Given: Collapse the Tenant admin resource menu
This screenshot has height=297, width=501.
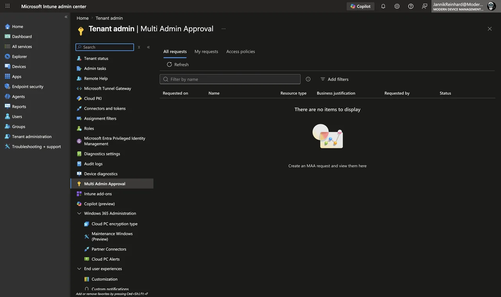Looking at the screenshot, I should pyautogui.click(x=148, y=47).
